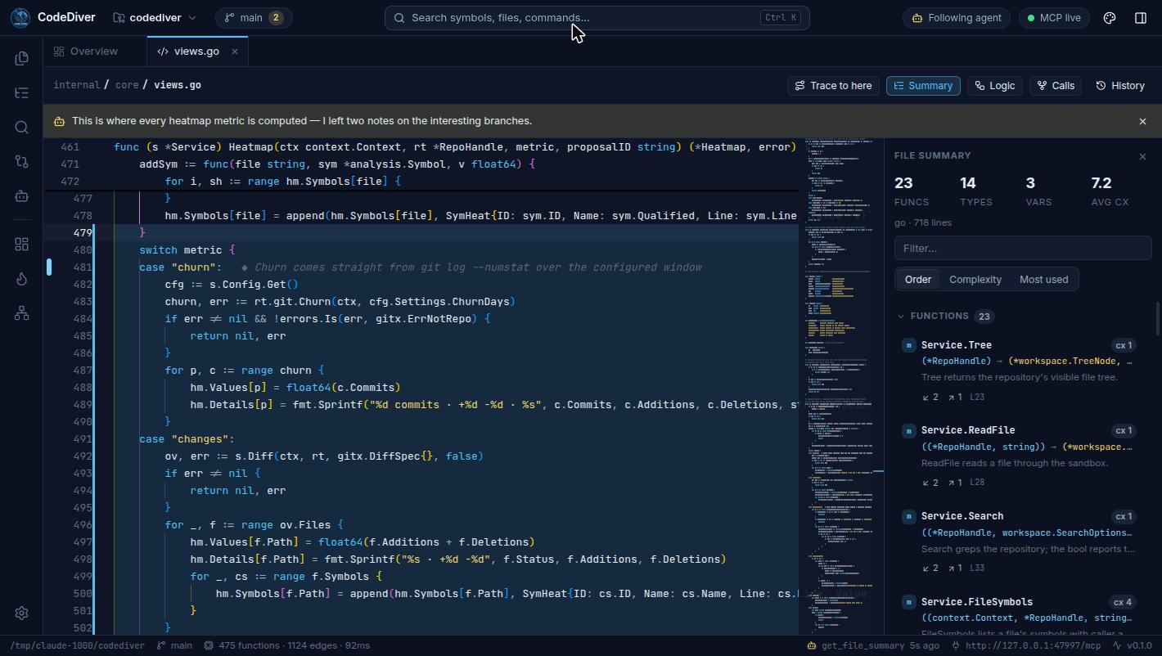1162x656 pixels.
Task: Click line number 491 in gutter
Action: 82,438
